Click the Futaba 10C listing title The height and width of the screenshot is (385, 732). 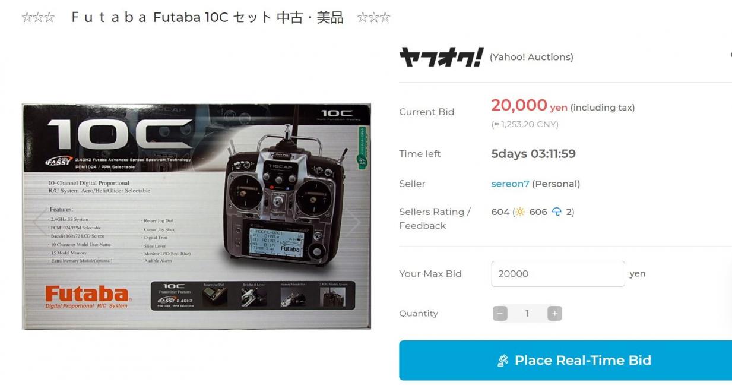tap(207, 18)
